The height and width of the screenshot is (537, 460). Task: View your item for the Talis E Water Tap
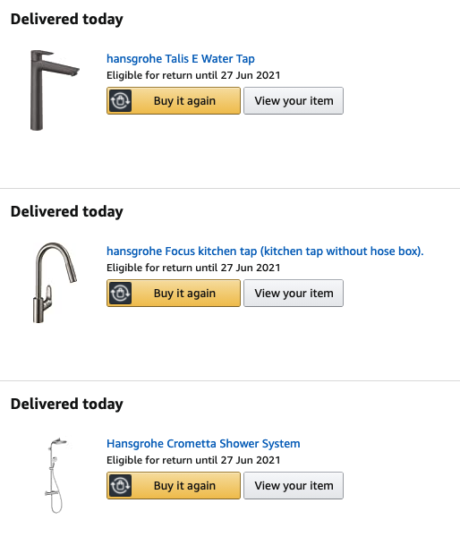click(x=294, y=100)
